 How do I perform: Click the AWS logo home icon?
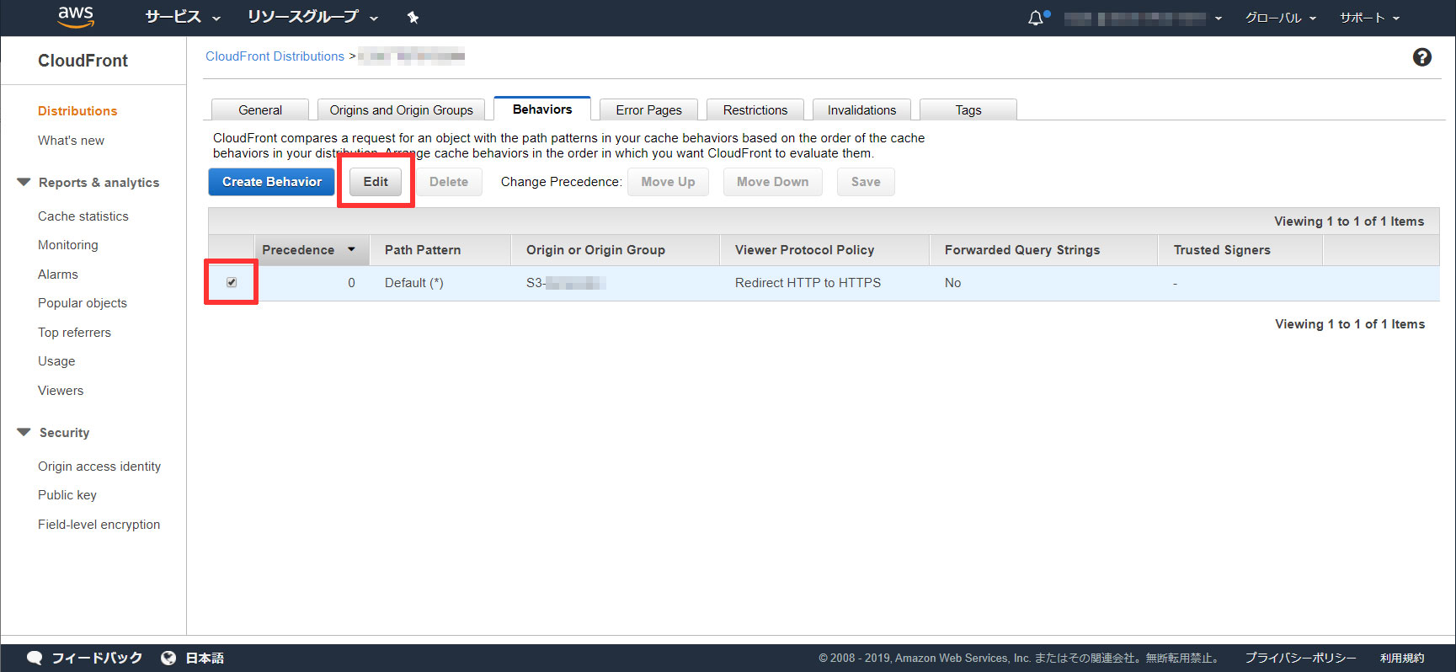pos(76,17)
